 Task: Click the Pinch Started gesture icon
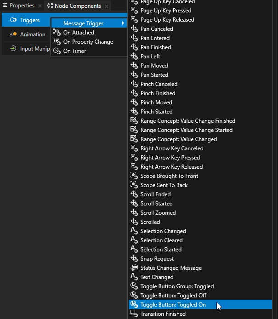[x=134, y=112]
